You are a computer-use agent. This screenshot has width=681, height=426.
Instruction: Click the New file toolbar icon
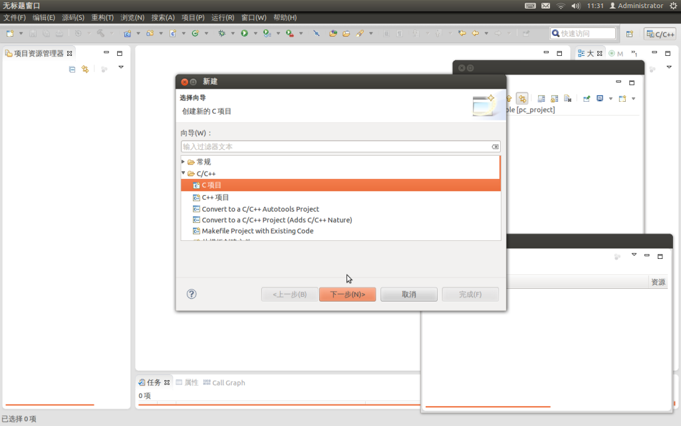point(10,33)
